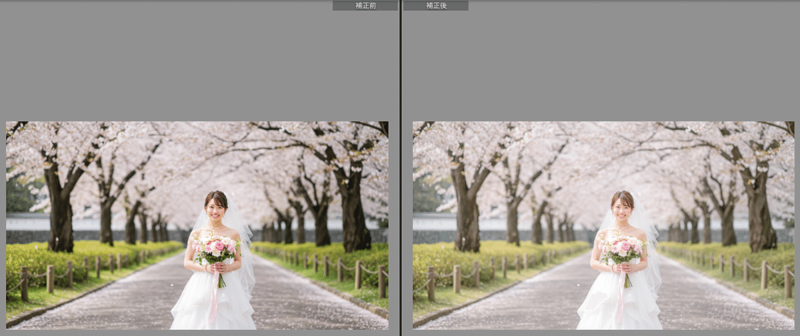Click the right rope fence in after photo
The width and height of the screenshot is (800, 336).
[753, 270]
